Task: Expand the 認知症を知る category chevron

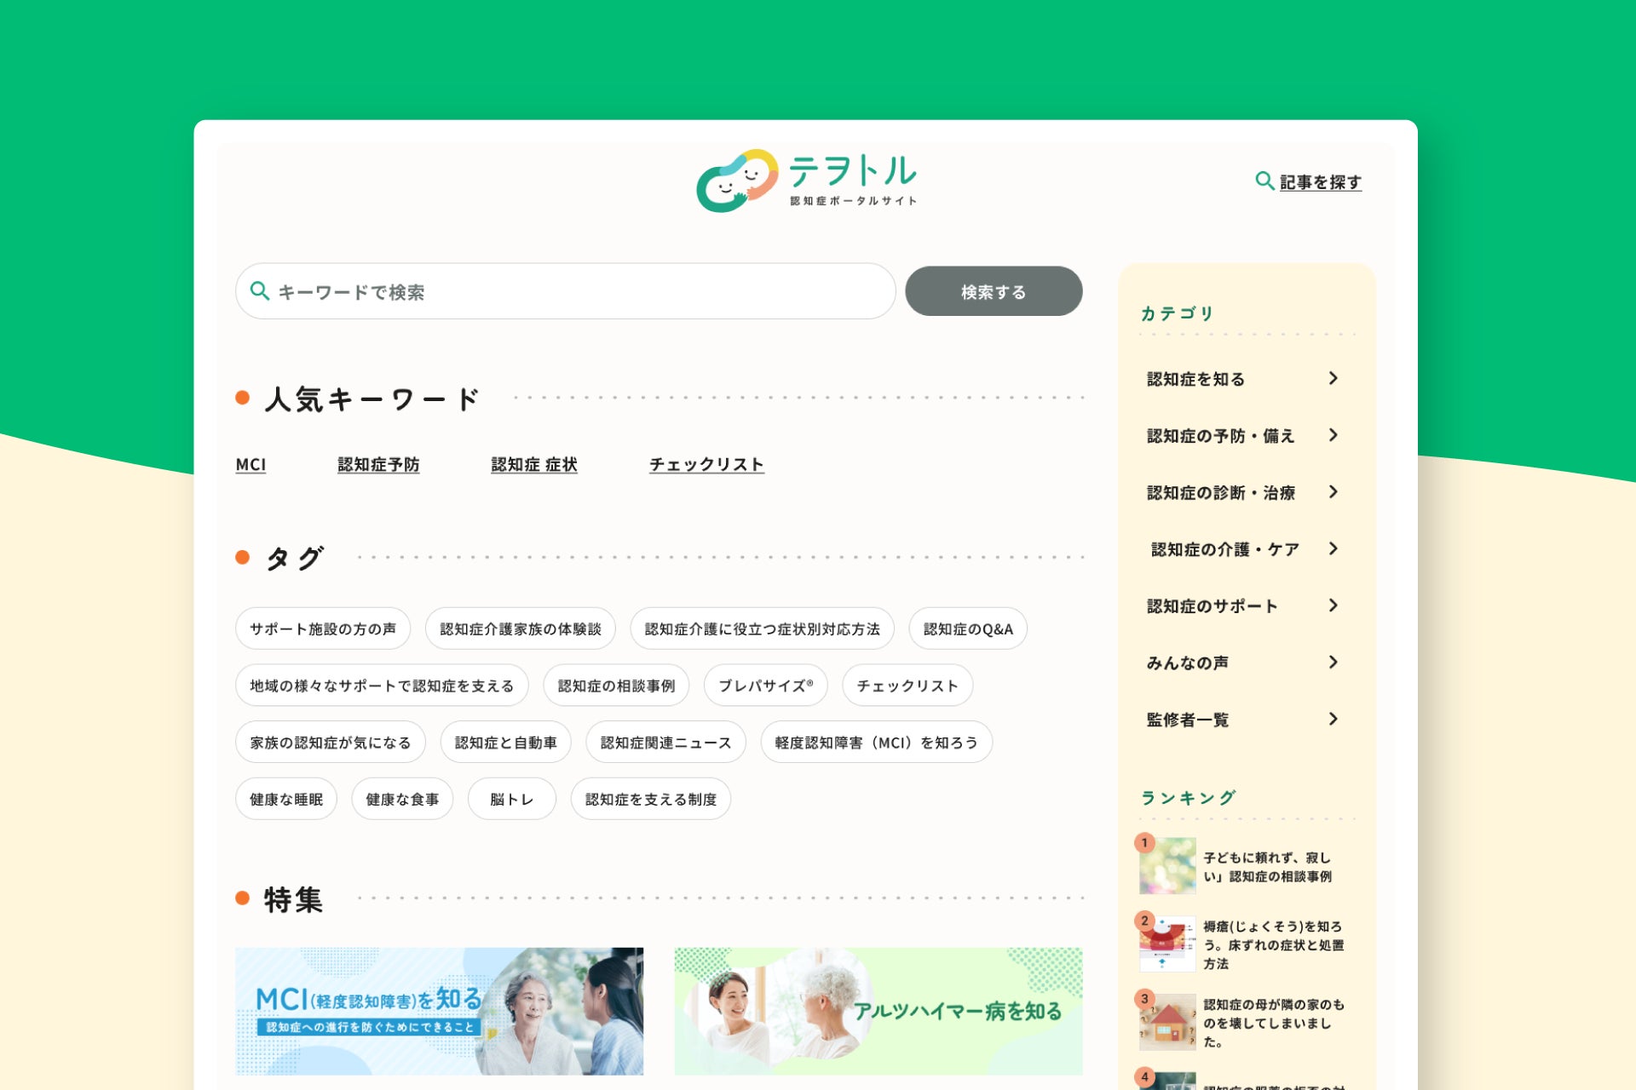Action: point(1334,378)
